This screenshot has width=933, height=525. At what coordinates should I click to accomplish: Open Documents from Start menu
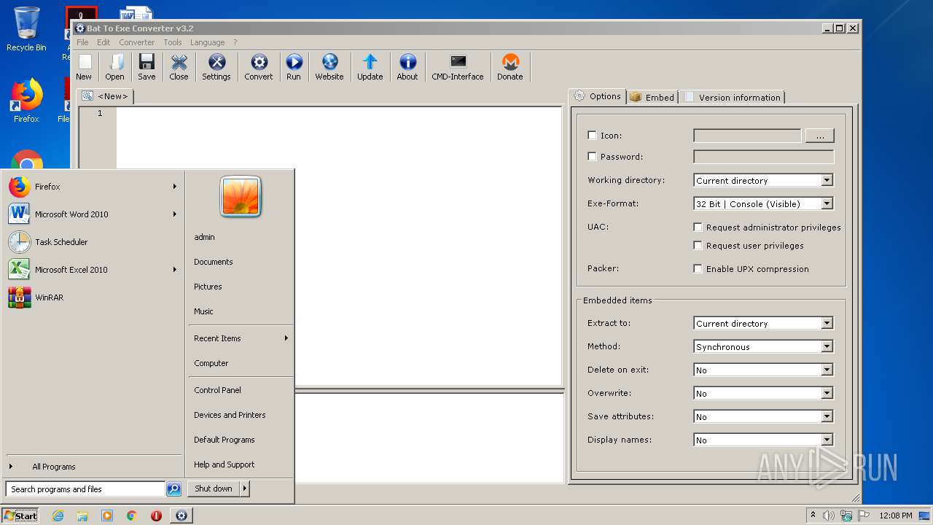[241, 262]
